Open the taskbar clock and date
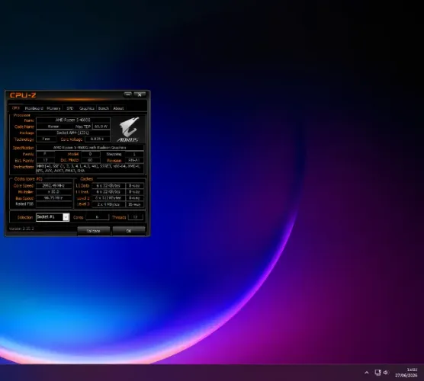This screenshot has height=381, width=424. pos(406,373)
